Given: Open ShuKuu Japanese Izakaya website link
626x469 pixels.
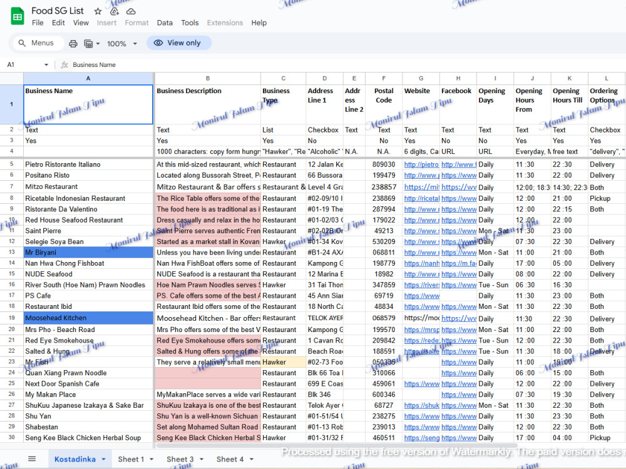Looking at the screenshot, I should (421, 405).
